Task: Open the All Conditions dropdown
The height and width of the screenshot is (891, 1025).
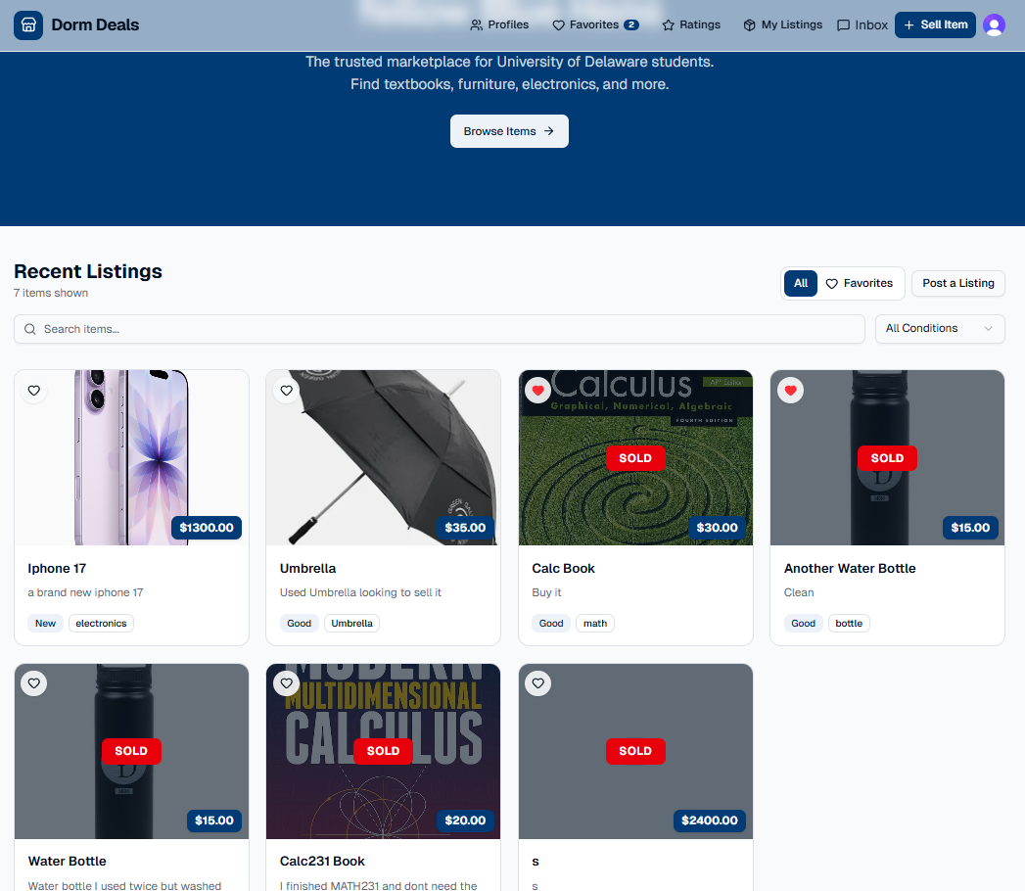Action: pos(940,328)
